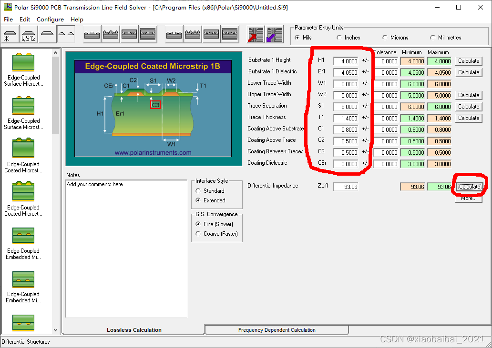Viewport: 492px width, 348px height.
Task: Pick the first Edge-Coupled Embedded Microstrip thumbnail
Action: (x=23, y=236)
